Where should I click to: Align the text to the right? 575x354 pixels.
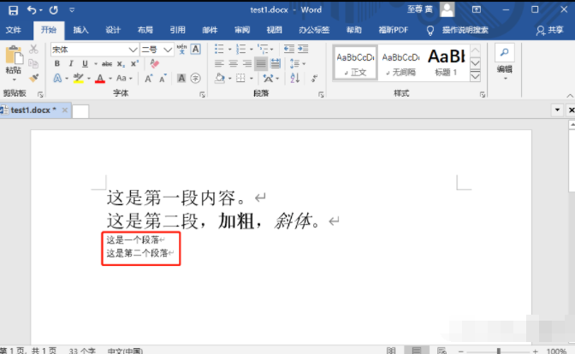pyautogui.click(x=247, y=64)
